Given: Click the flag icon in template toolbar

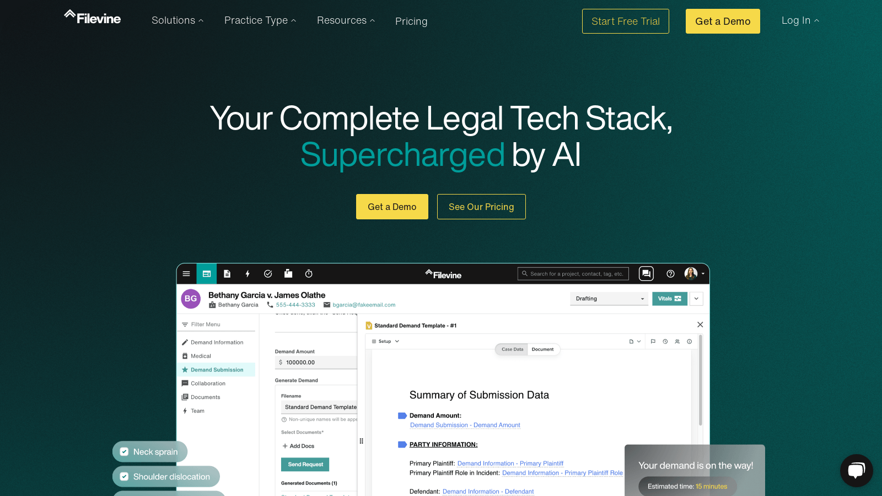Looking at the screenshot, I should pos(653,342).
